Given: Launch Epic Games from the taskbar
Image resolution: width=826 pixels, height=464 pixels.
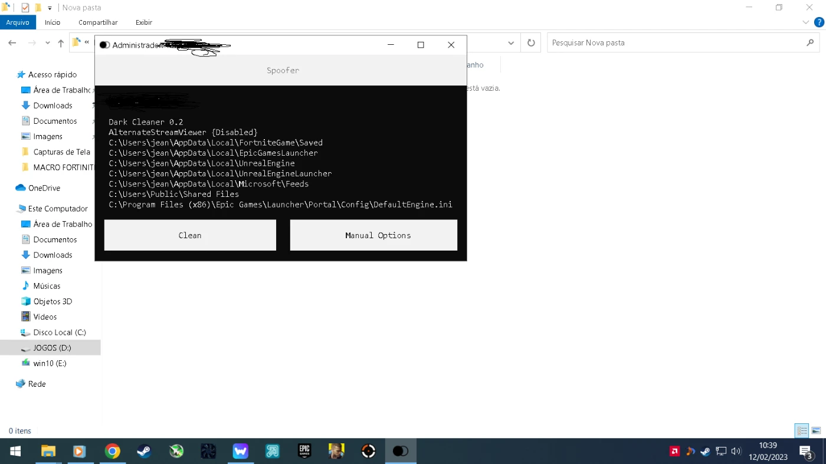Looking at the screenshot, I should (x=304, y=452).
